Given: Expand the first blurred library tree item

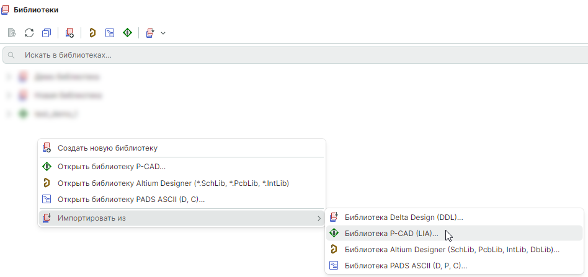Looking at the screenshot, I should pos(9,77).
